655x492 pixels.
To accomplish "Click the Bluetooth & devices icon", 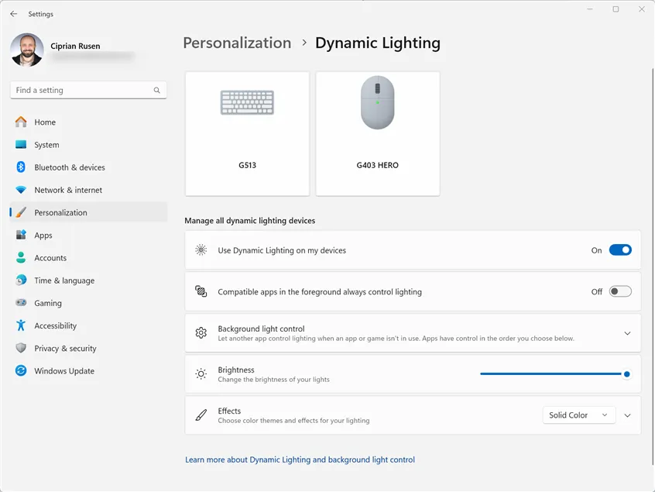I will point(21,167).
